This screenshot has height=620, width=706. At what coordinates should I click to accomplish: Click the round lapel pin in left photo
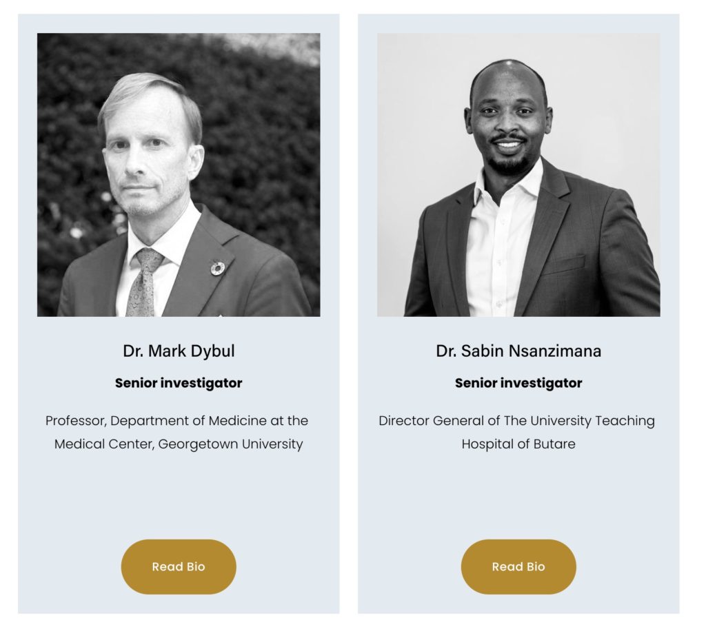pyautogui.click(x=218, y=268)
